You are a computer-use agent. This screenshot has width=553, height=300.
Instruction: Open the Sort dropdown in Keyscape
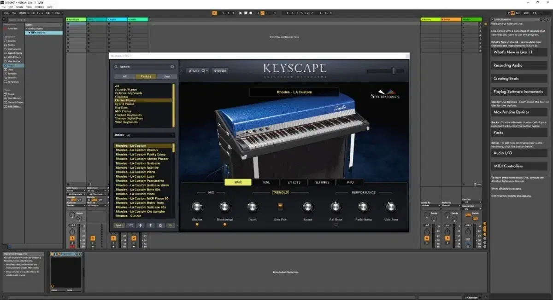[118, 225]
